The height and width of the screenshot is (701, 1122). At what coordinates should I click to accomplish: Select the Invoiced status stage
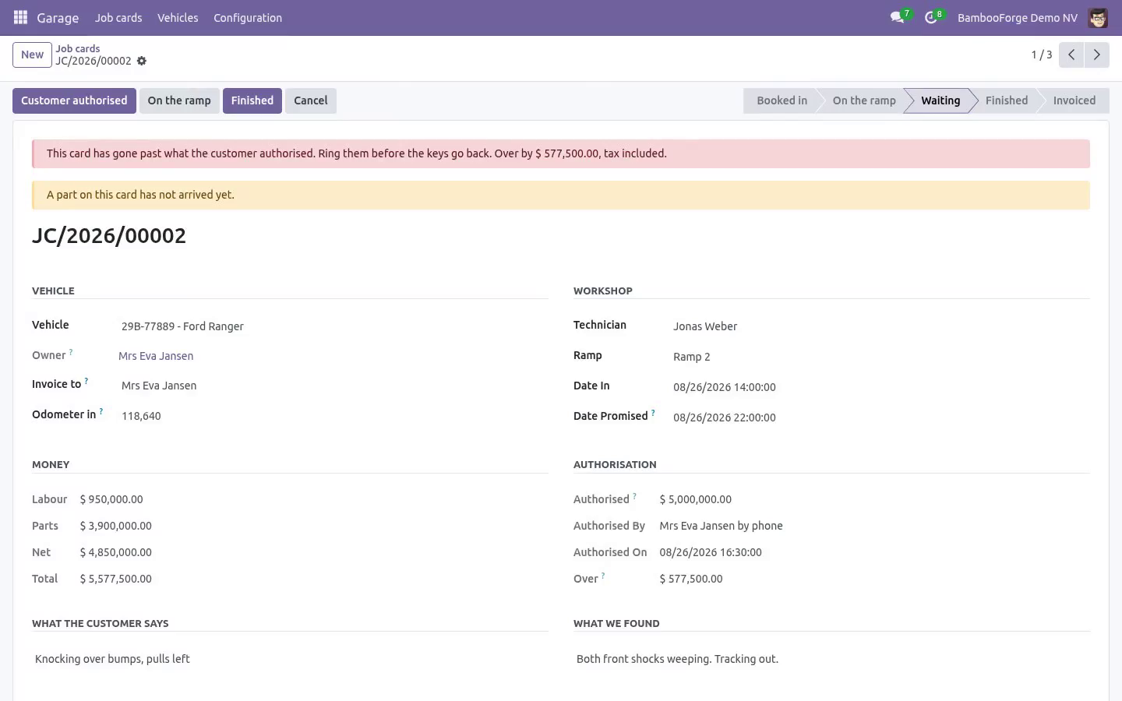coord(1074,100)
